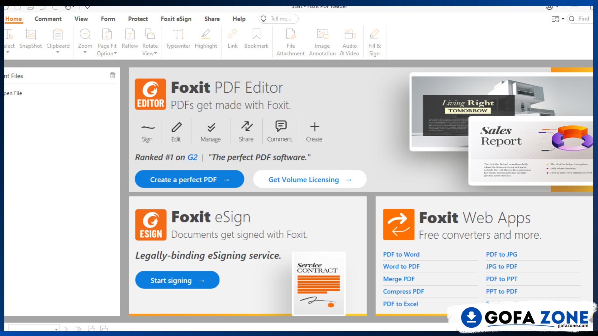Open the Compress PDF link
The height and width of the screenshot is (336, 598).
403,292
